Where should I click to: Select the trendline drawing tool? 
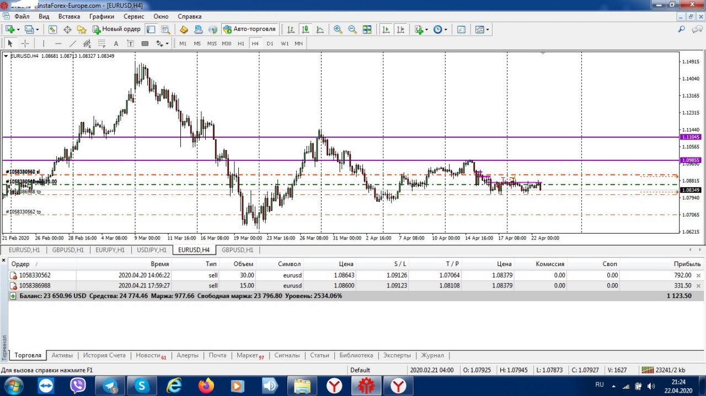coord(72,44)
